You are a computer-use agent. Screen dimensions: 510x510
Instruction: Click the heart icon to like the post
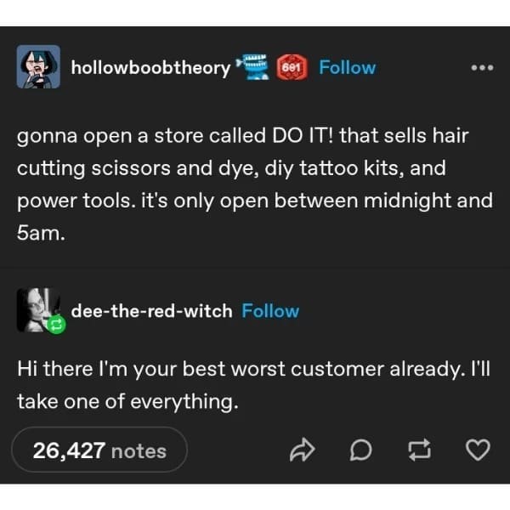(x=478, y=450)
